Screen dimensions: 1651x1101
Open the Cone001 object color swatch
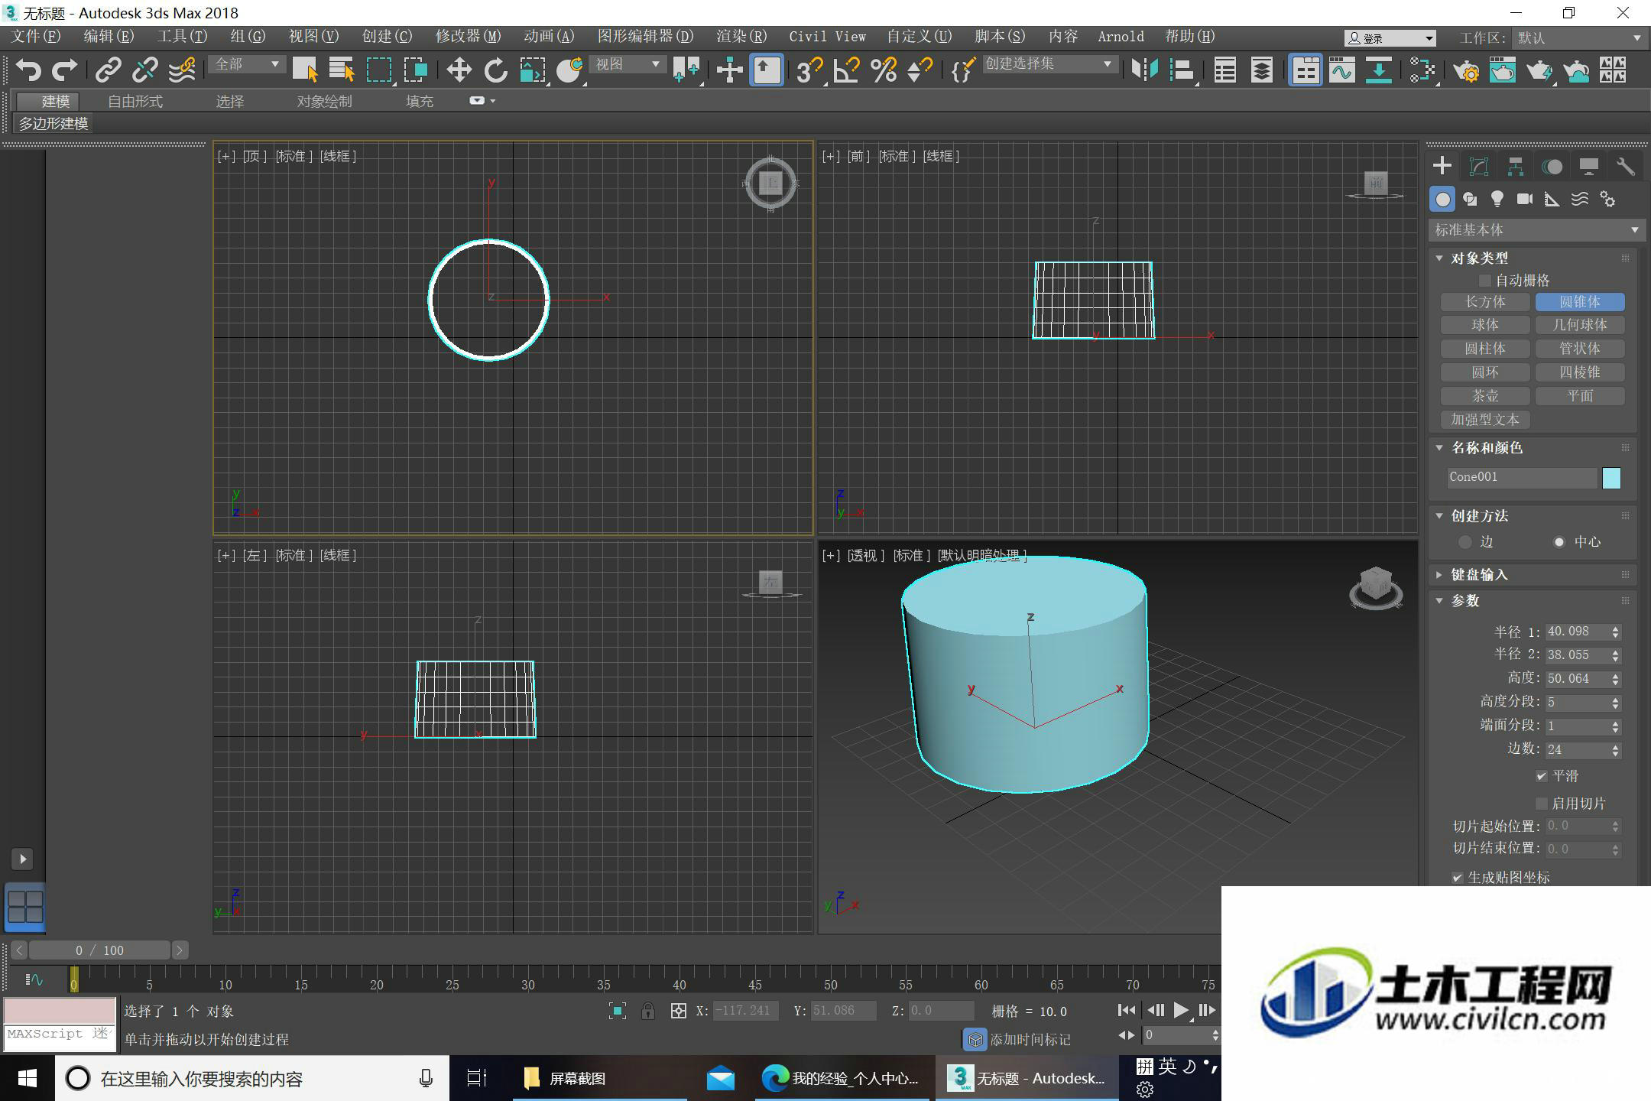1611,478
